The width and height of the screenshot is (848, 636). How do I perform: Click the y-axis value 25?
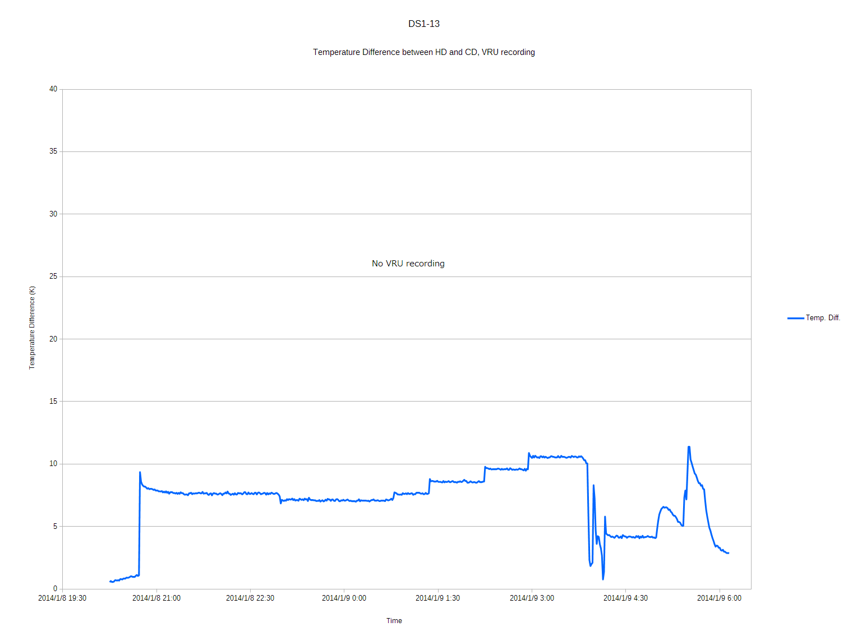pos(53,276)
